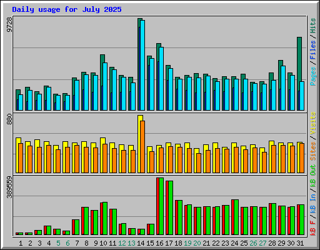The width and height of the screenshot is (320, 250).
Task: Select green weekend day 26 label
Action: (x=253, y=243)
